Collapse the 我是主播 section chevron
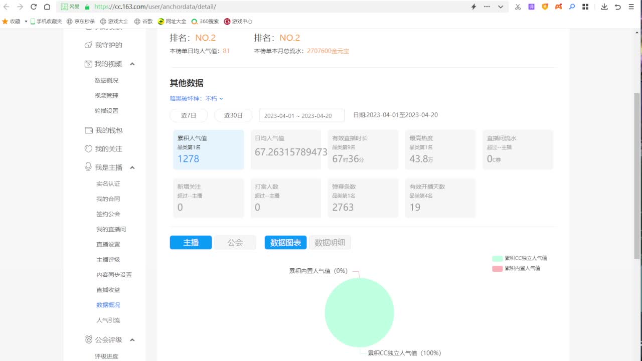 [132, 167]
